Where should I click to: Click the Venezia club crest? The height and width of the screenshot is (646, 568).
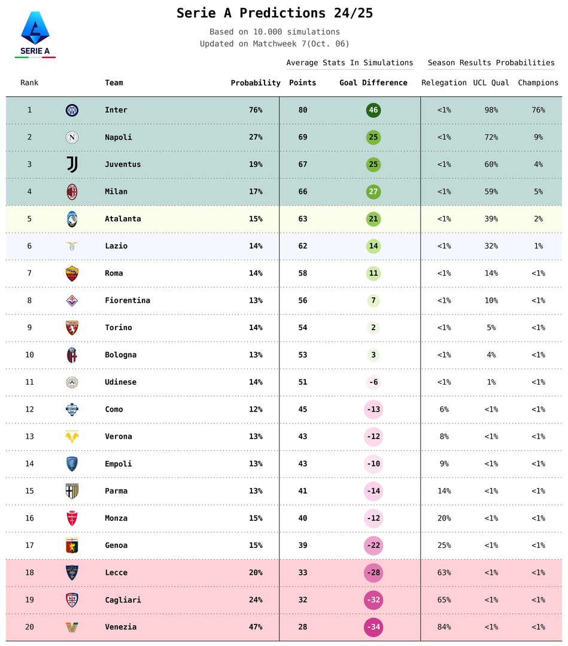72,627
